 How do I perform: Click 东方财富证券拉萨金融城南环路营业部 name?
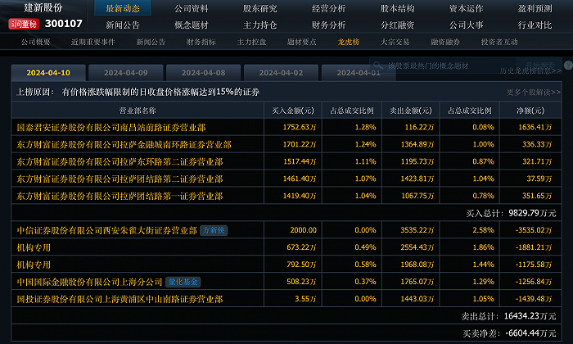[x=124, y=145]
